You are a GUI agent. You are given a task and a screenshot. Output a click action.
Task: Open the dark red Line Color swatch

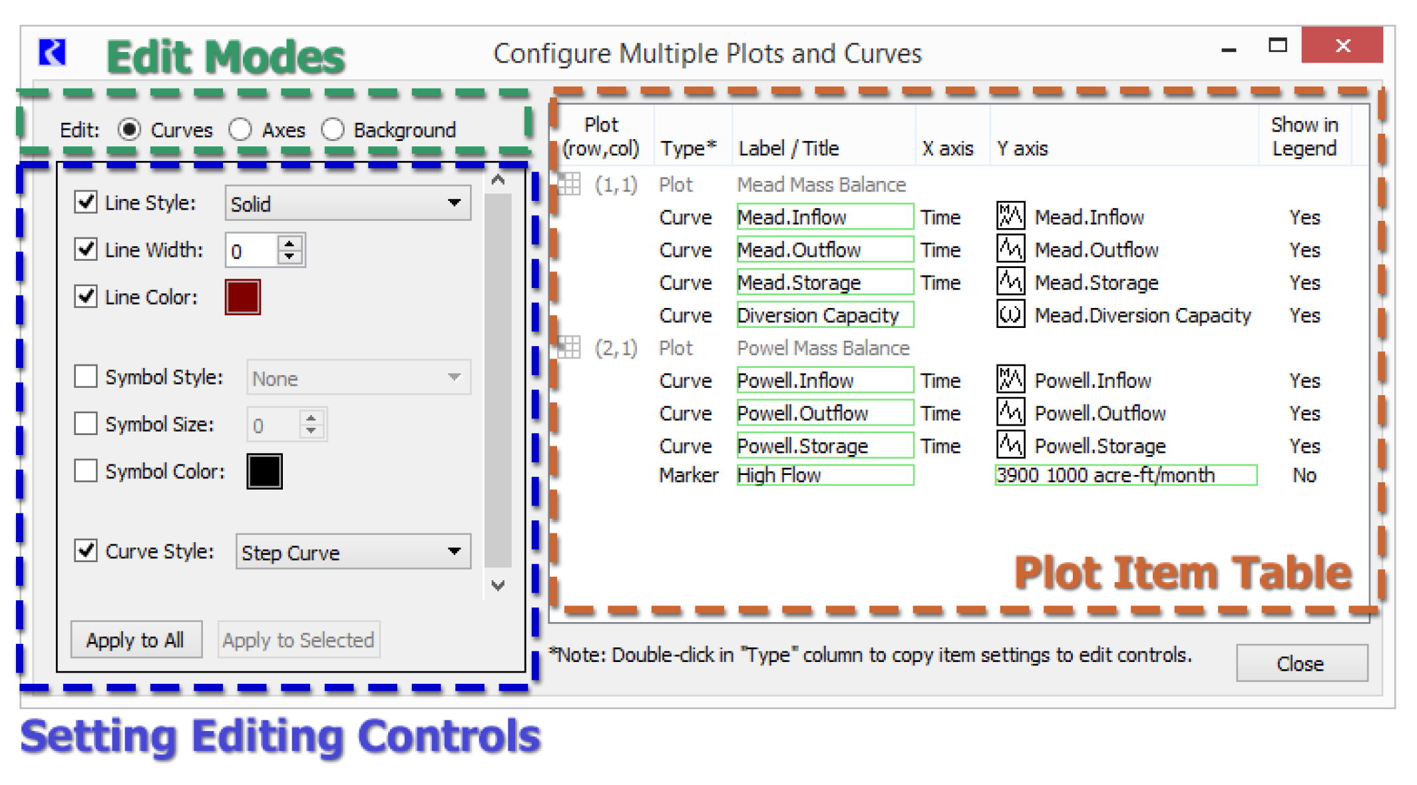(242, 297)
